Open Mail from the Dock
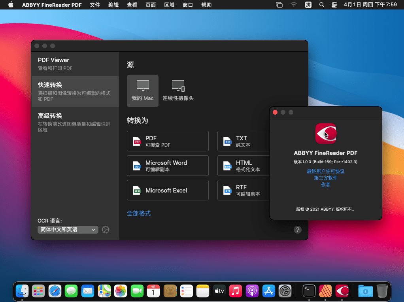Screen dimensions: 404x302 pos(88,291)
